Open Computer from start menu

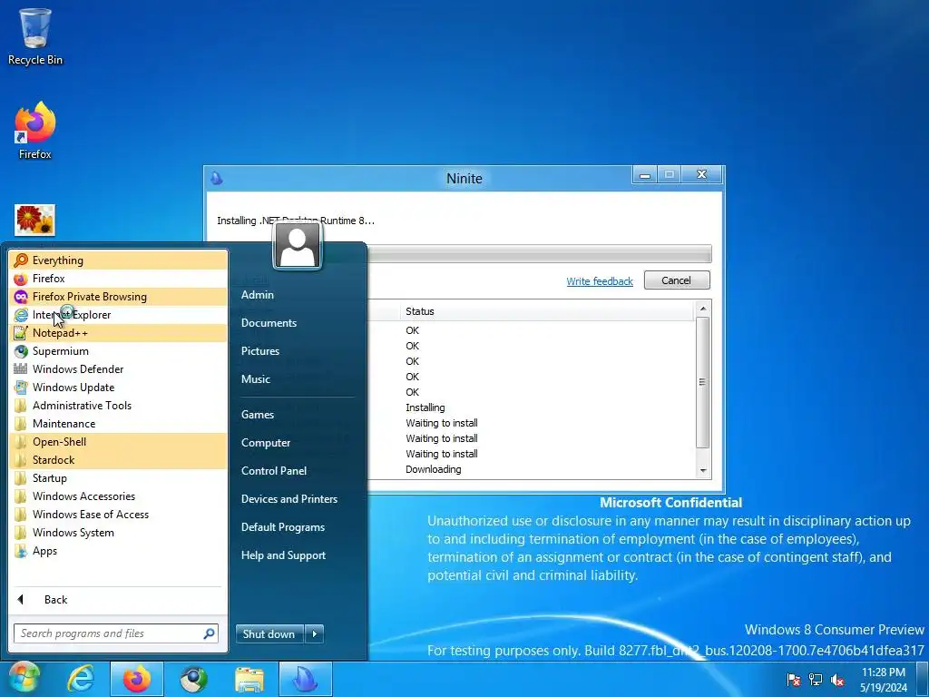click(266, 443)
